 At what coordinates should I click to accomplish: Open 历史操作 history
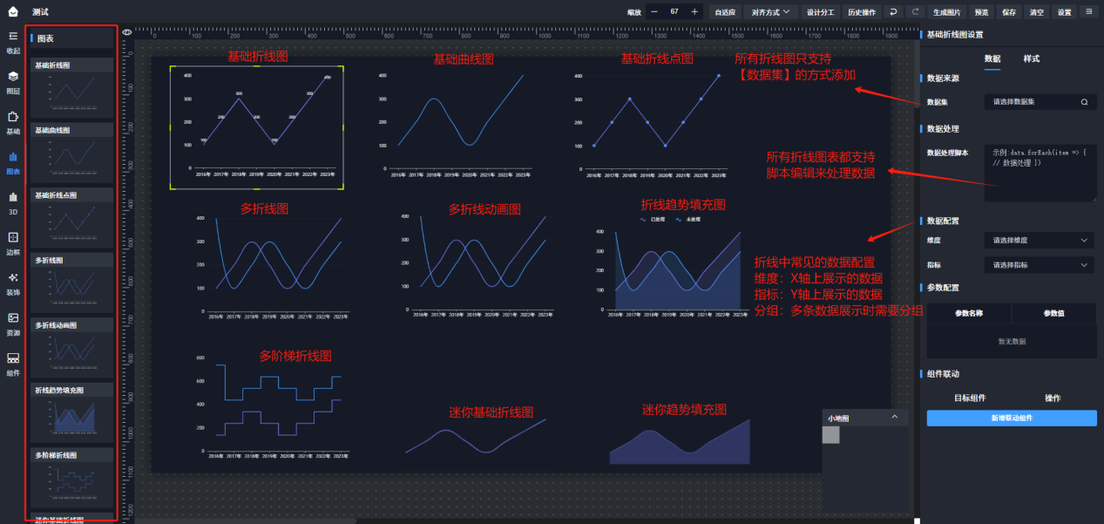click(861, 12)
